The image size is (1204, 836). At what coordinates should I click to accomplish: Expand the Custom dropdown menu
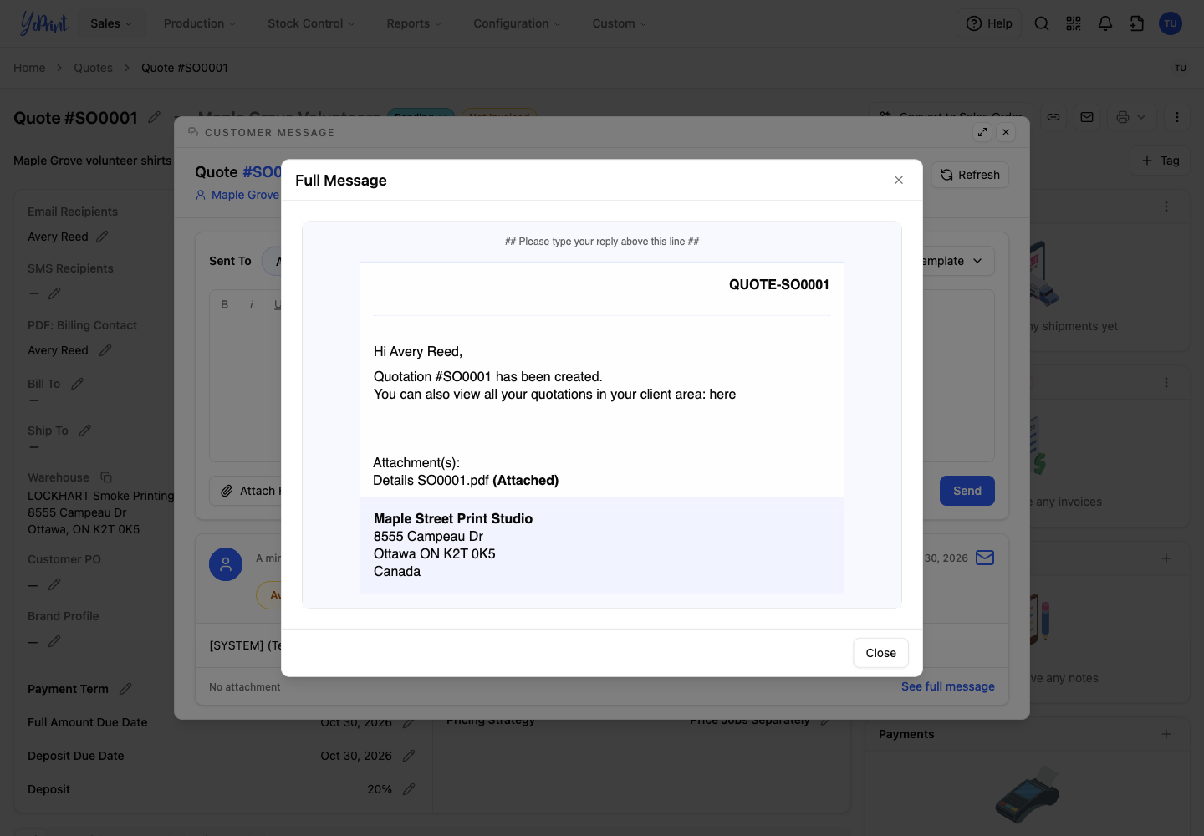[x=620, y=23]
